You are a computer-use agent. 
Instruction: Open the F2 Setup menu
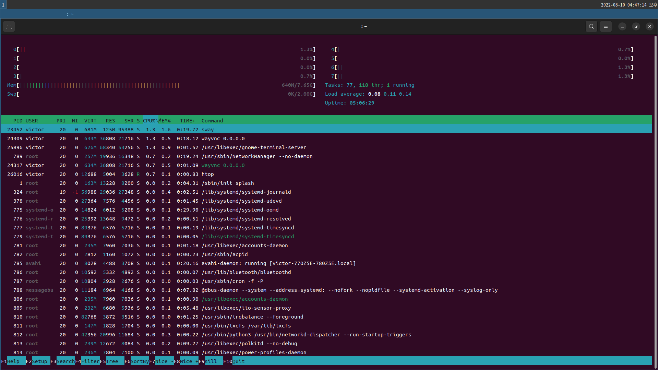coord(39,361)
